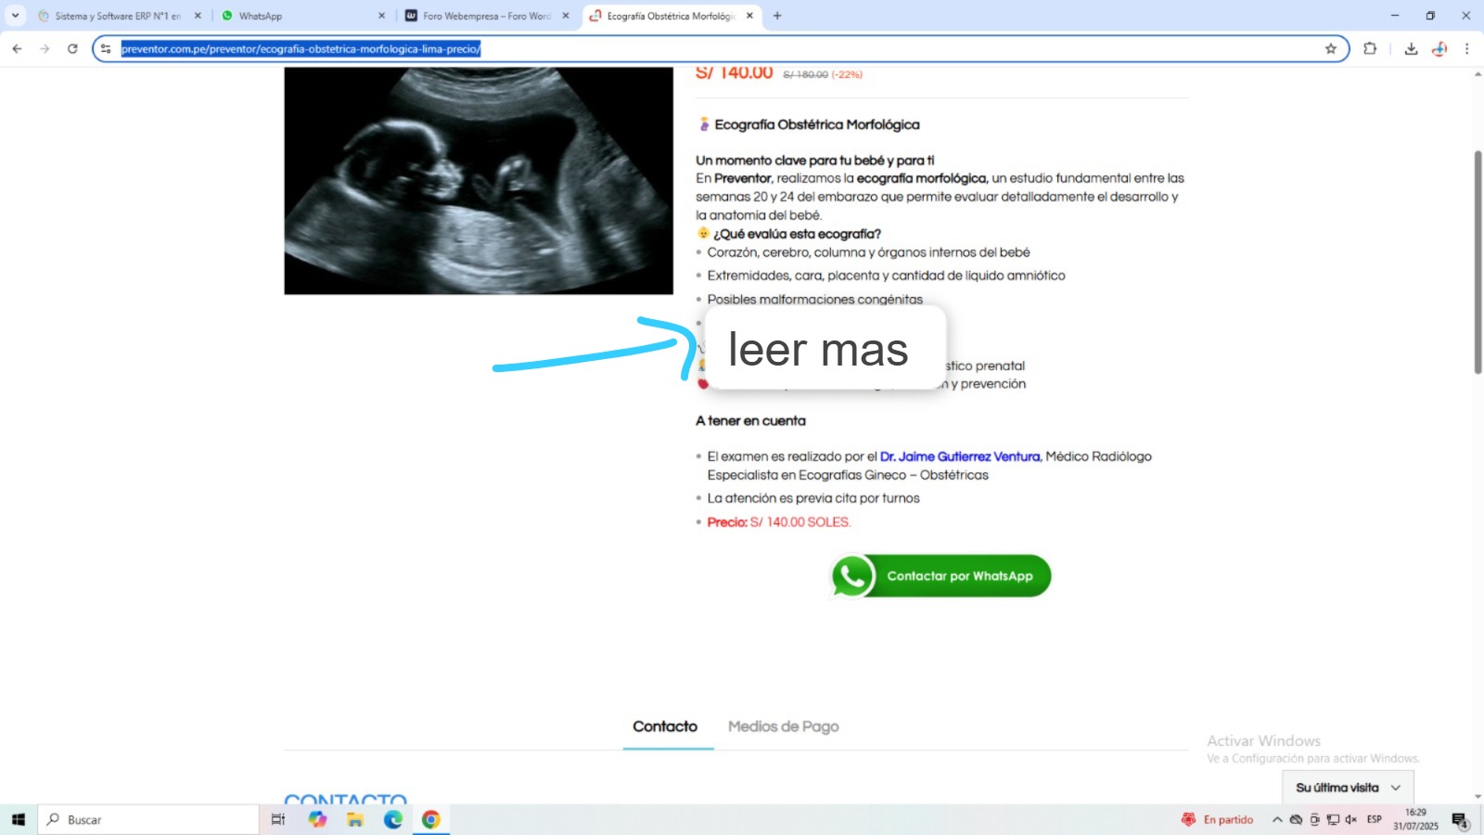Open the network tray icon

point(1333,819)
